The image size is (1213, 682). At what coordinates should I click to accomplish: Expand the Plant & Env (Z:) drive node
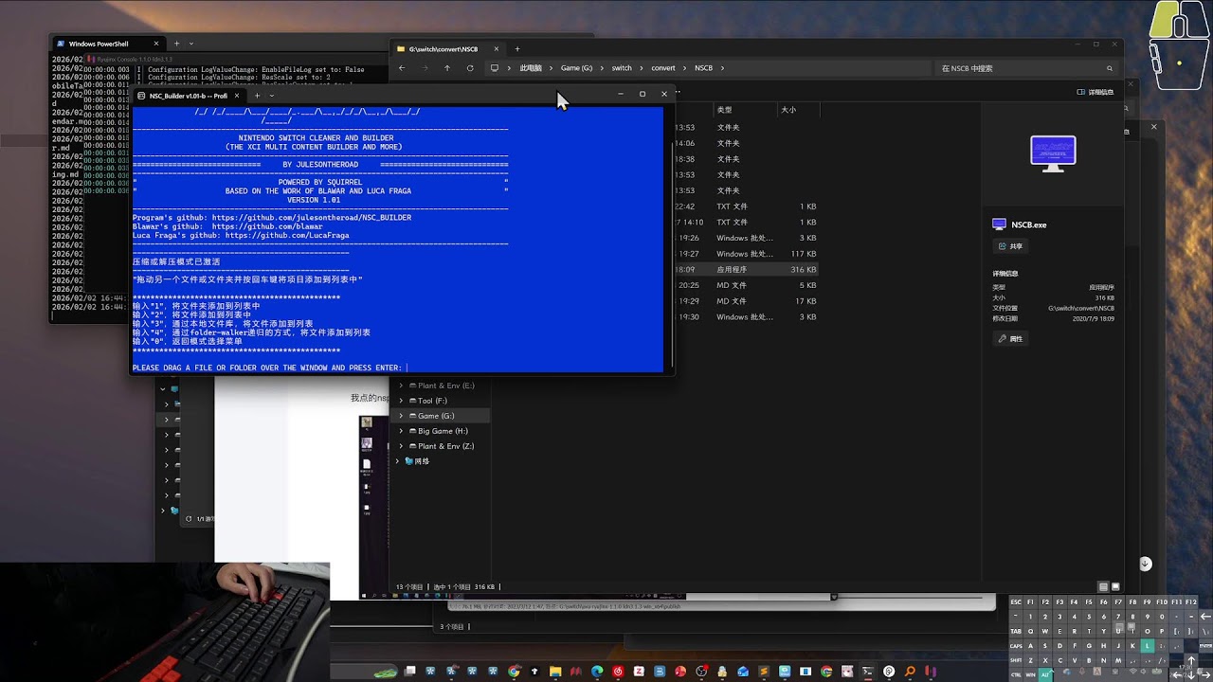401,446
